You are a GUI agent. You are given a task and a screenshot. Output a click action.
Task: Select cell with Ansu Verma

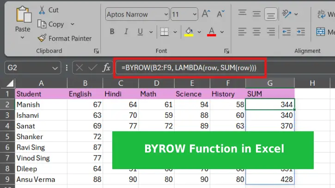[x=41, y=179]
